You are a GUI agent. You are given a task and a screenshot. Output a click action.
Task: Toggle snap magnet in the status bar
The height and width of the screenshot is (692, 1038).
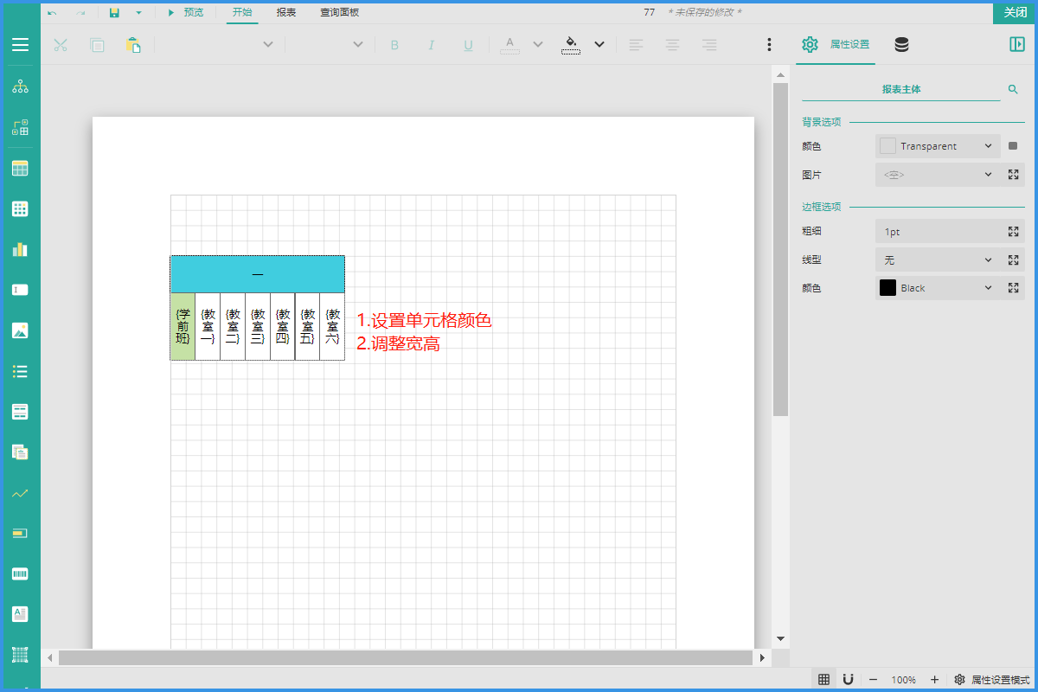pos(849,680)
